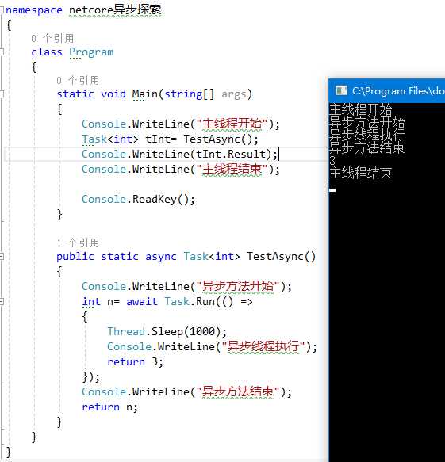Screen dimensions: 445x462
Task: Click the async keyword in TestAsync signature
Action: pos(161,256)
